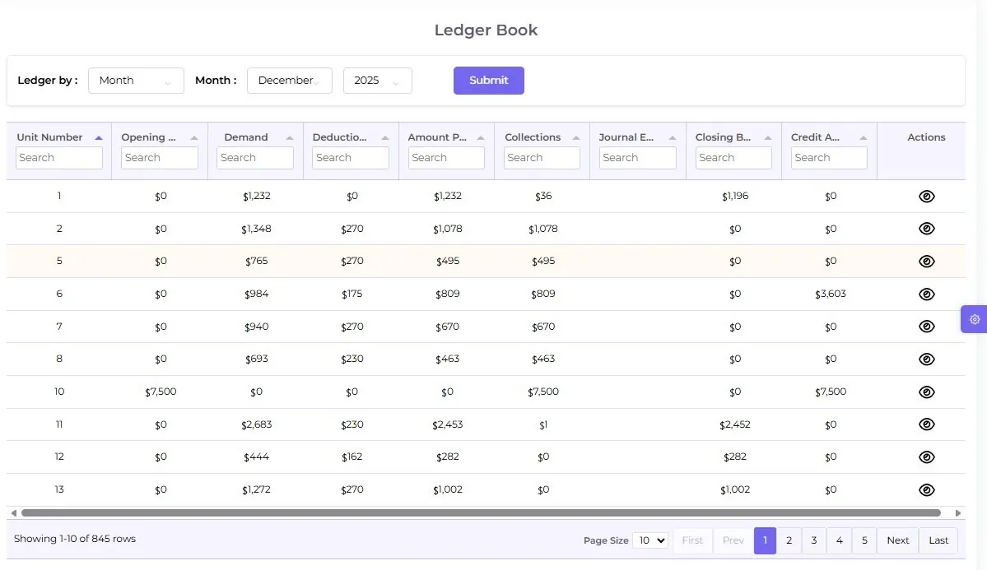
Task: View details of unit 10 row
Action: pyautogui.click(x=926, y=392)
